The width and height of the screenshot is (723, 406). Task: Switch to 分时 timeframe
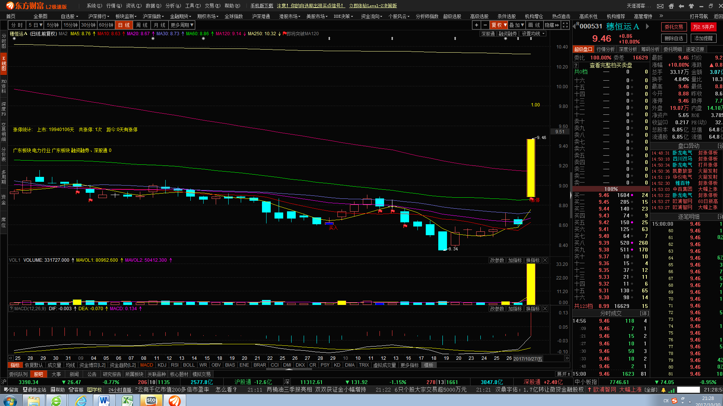[x=17, y=25]
